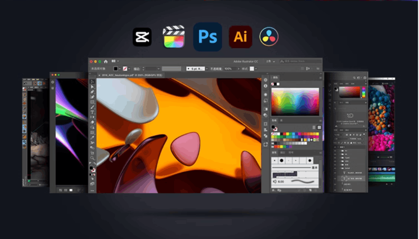Click the CapCut app icon

pyautogui.click(x=142, y=37)
